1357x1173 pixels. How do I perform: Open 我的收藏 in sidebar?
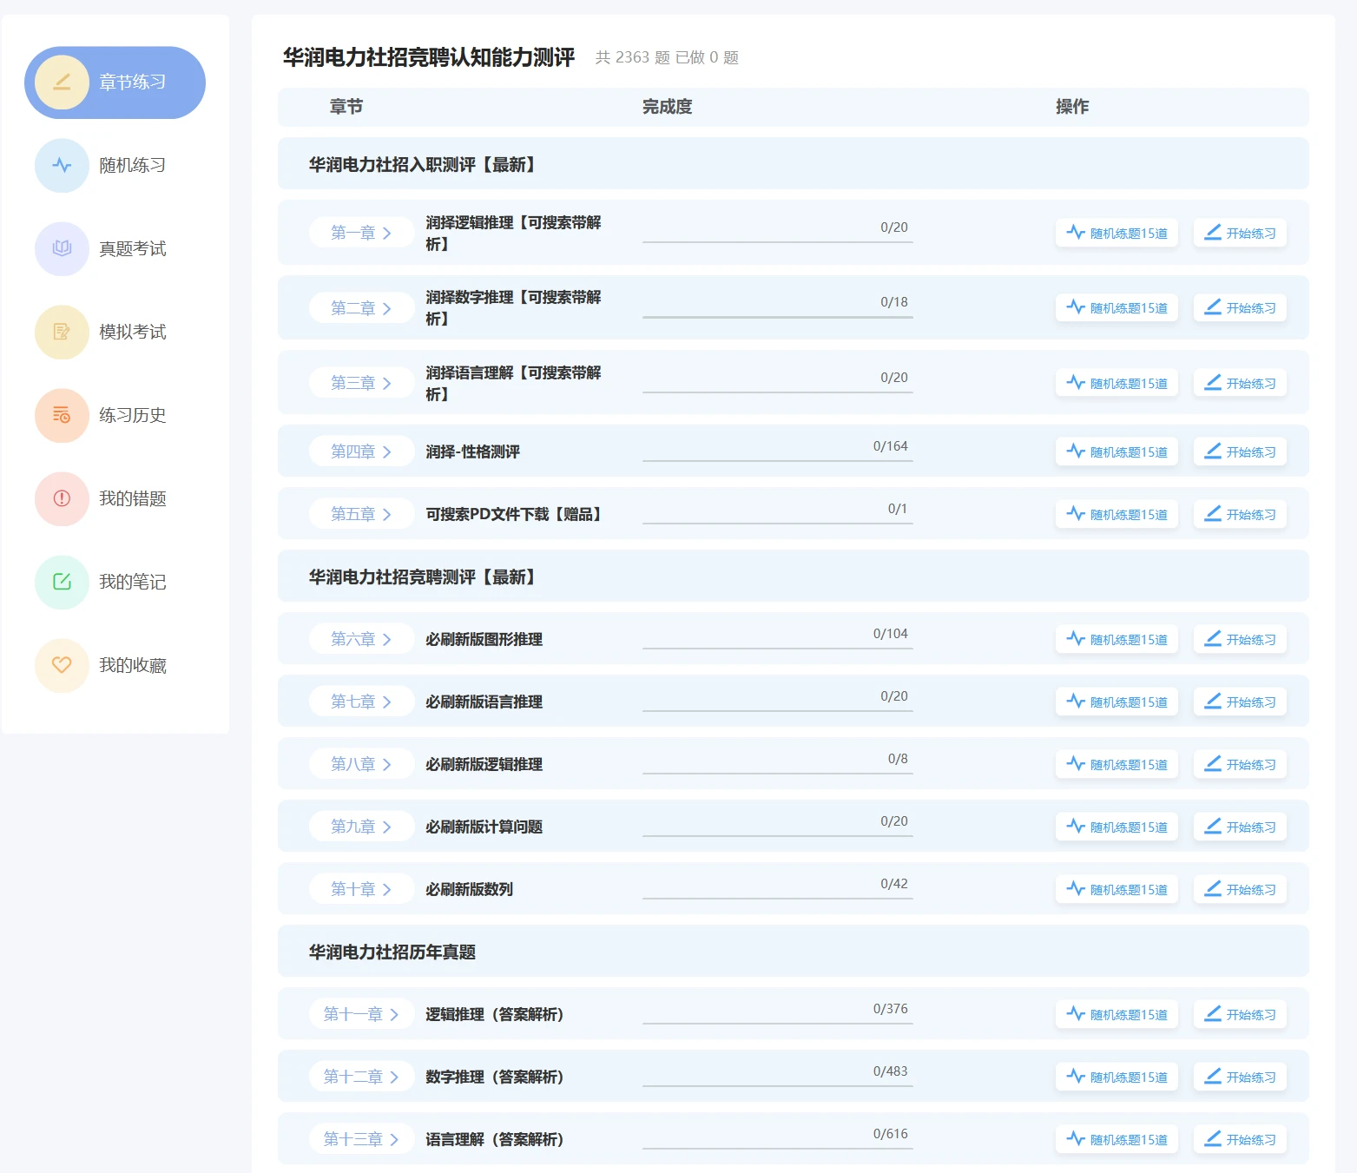[x=115, y=665]
